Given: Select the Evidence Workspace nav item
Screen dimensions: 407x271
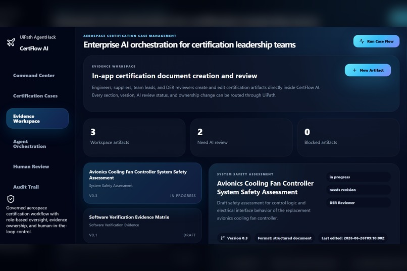Looking at the screenshot, I should click(x=37, y=119).
